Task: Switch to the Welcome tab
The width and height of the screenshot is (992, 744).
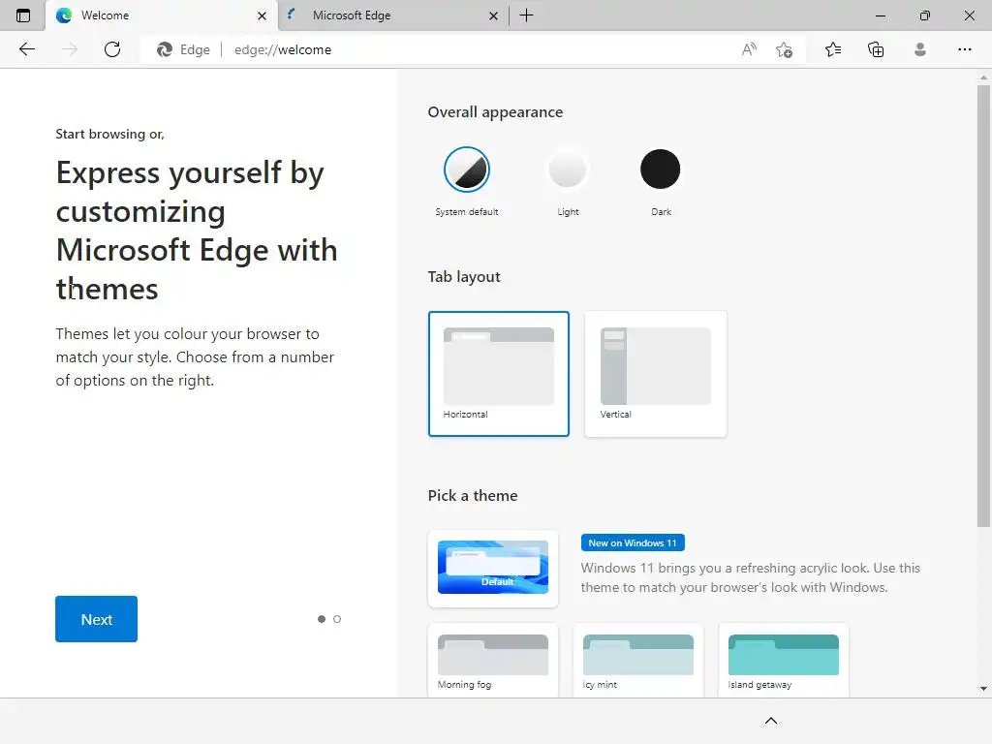Action: (162, 15)
